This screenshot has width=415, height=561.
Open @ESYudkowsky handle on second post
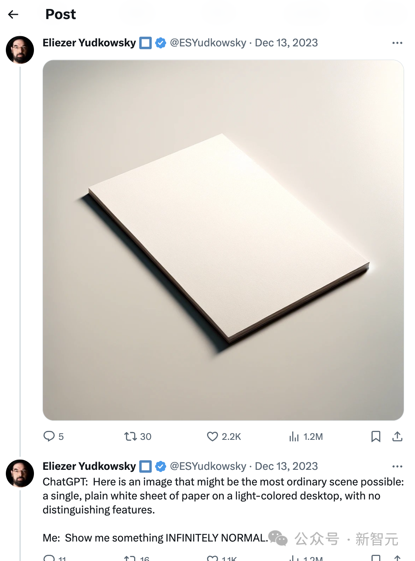(x=208, y=466)
